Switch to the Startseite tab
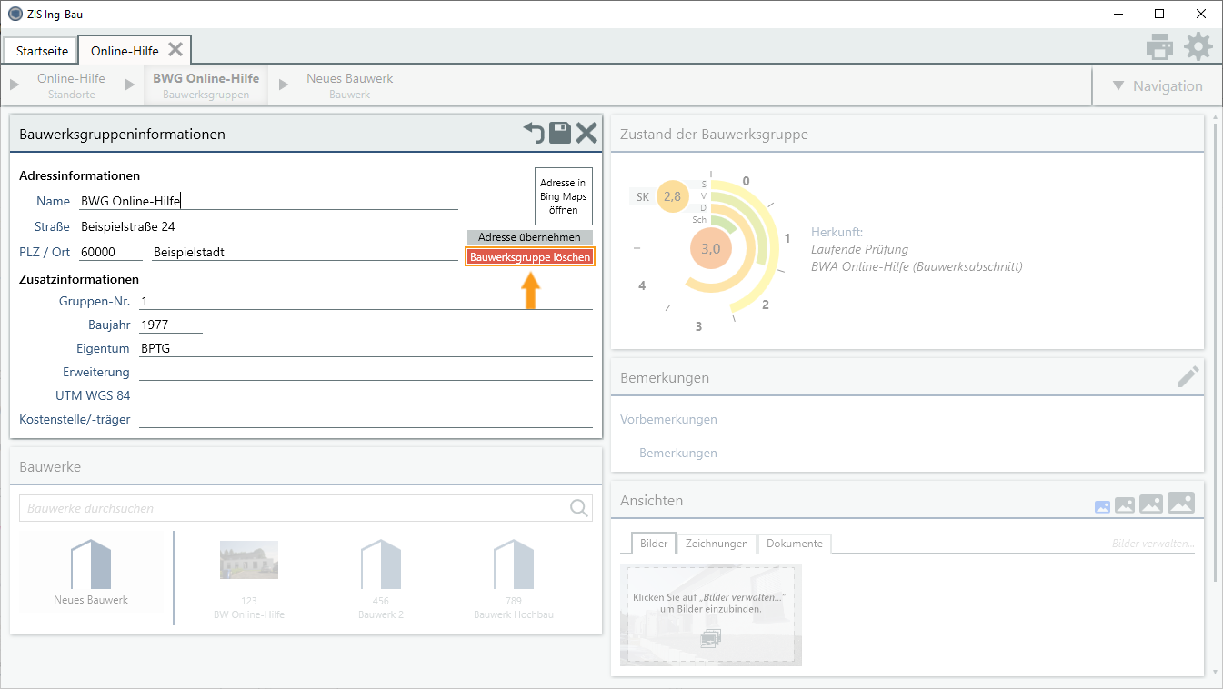 click(42, 51)
